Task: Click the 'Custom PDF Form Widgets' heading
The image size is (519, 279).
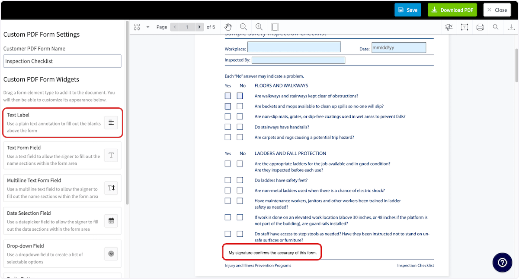Action: point(41,79)
